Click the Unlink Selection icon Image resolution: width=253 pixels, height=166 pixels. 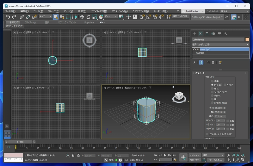28,17
